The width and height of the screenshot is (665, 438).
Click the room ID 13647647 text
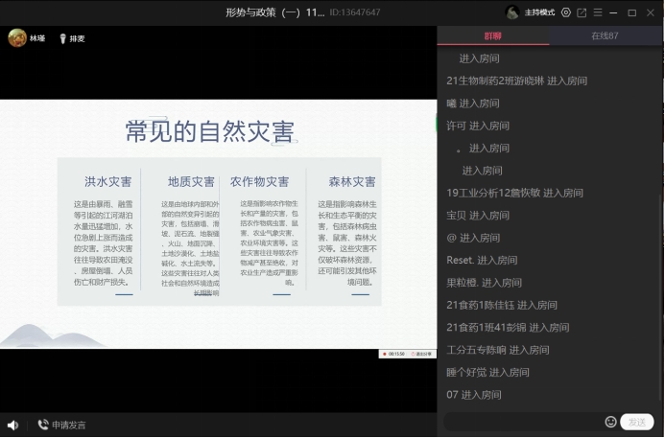pos(355,12)
